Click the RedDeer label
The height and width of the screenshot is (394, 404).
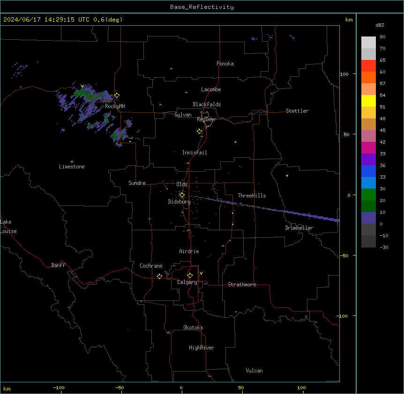[x=206, y=119]
